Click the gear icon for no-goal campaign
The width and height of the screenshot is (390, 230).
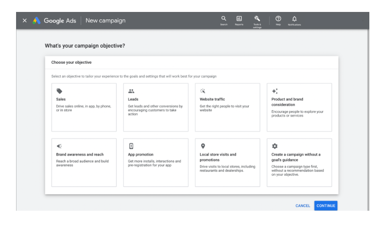(274, 146)
